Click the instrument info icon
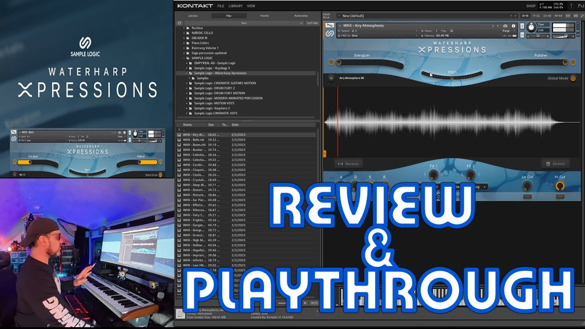The image size is (585, 329). (513, 26)
